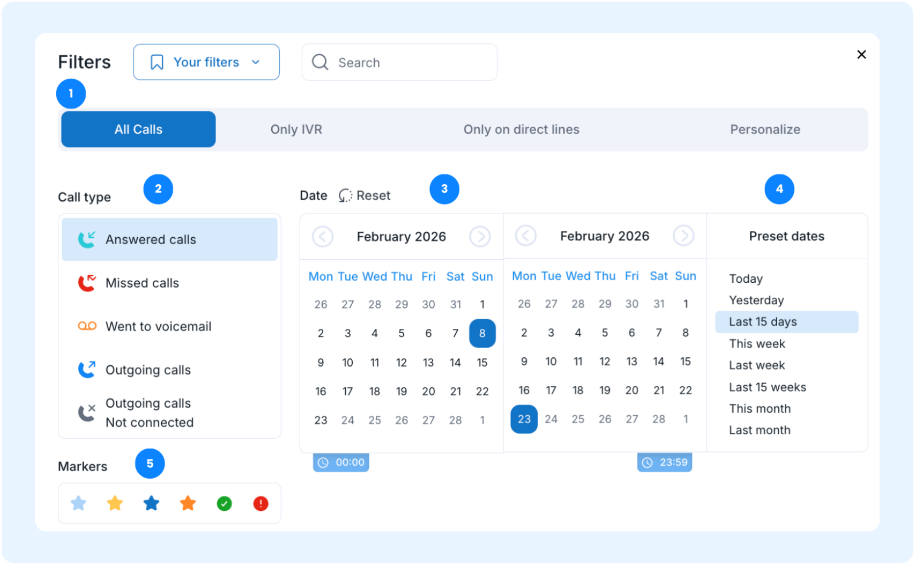Select the green checkmark marker

pyautogui.click(x=224, y=504)
